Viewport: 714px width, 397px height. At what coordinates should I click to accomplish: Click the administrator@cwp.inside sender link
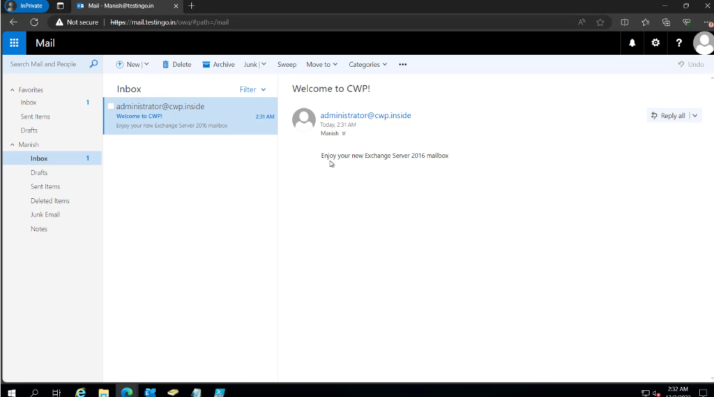tap(365, 115)
